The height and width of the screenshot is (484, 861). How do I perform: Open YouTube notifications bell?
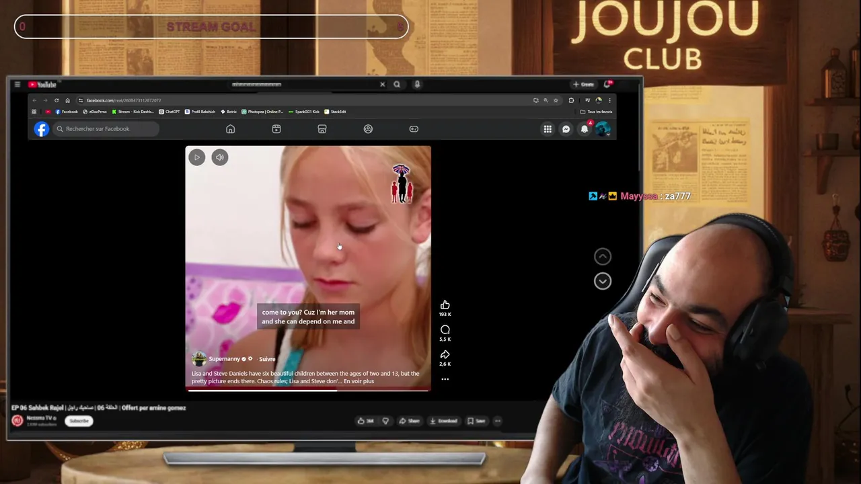pyautogui.click(x=607, y=84)
